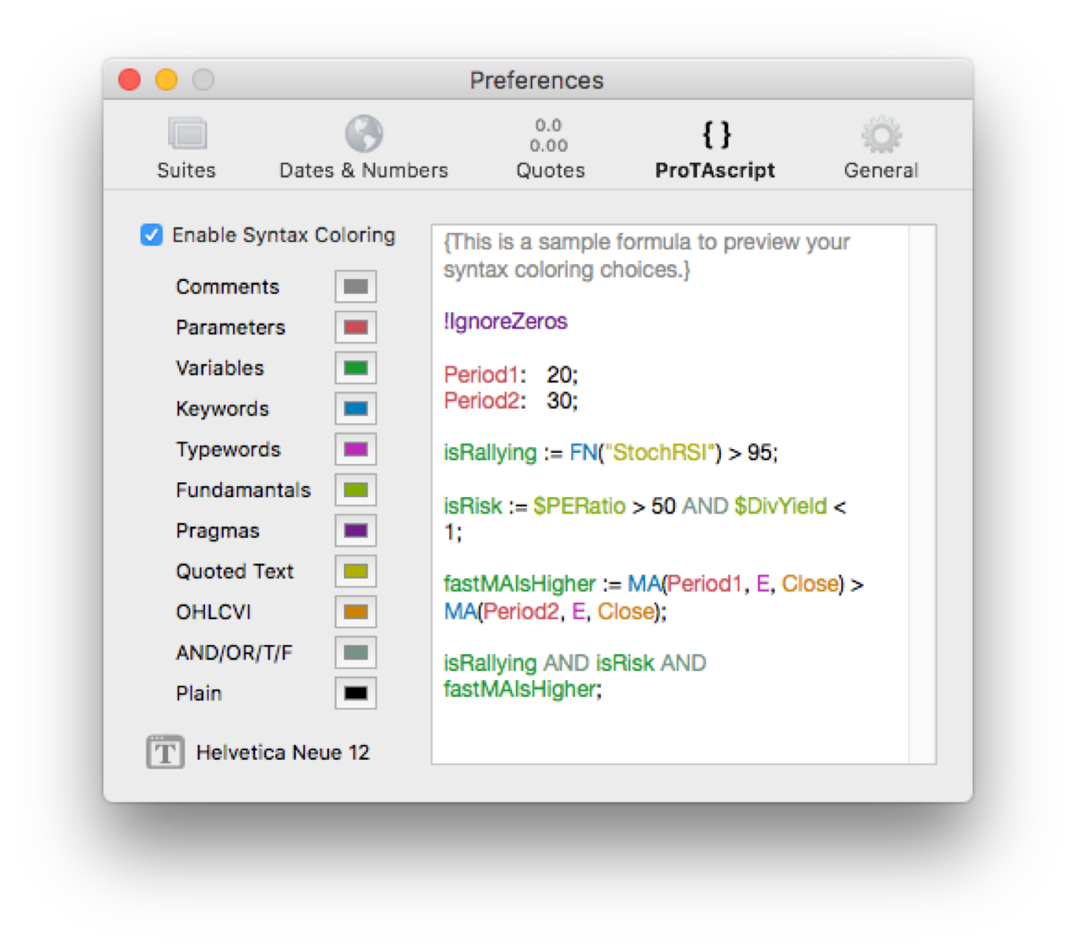Adjust the Quoted Text color
Screen dimensions: 1076x950
(355, 571)
